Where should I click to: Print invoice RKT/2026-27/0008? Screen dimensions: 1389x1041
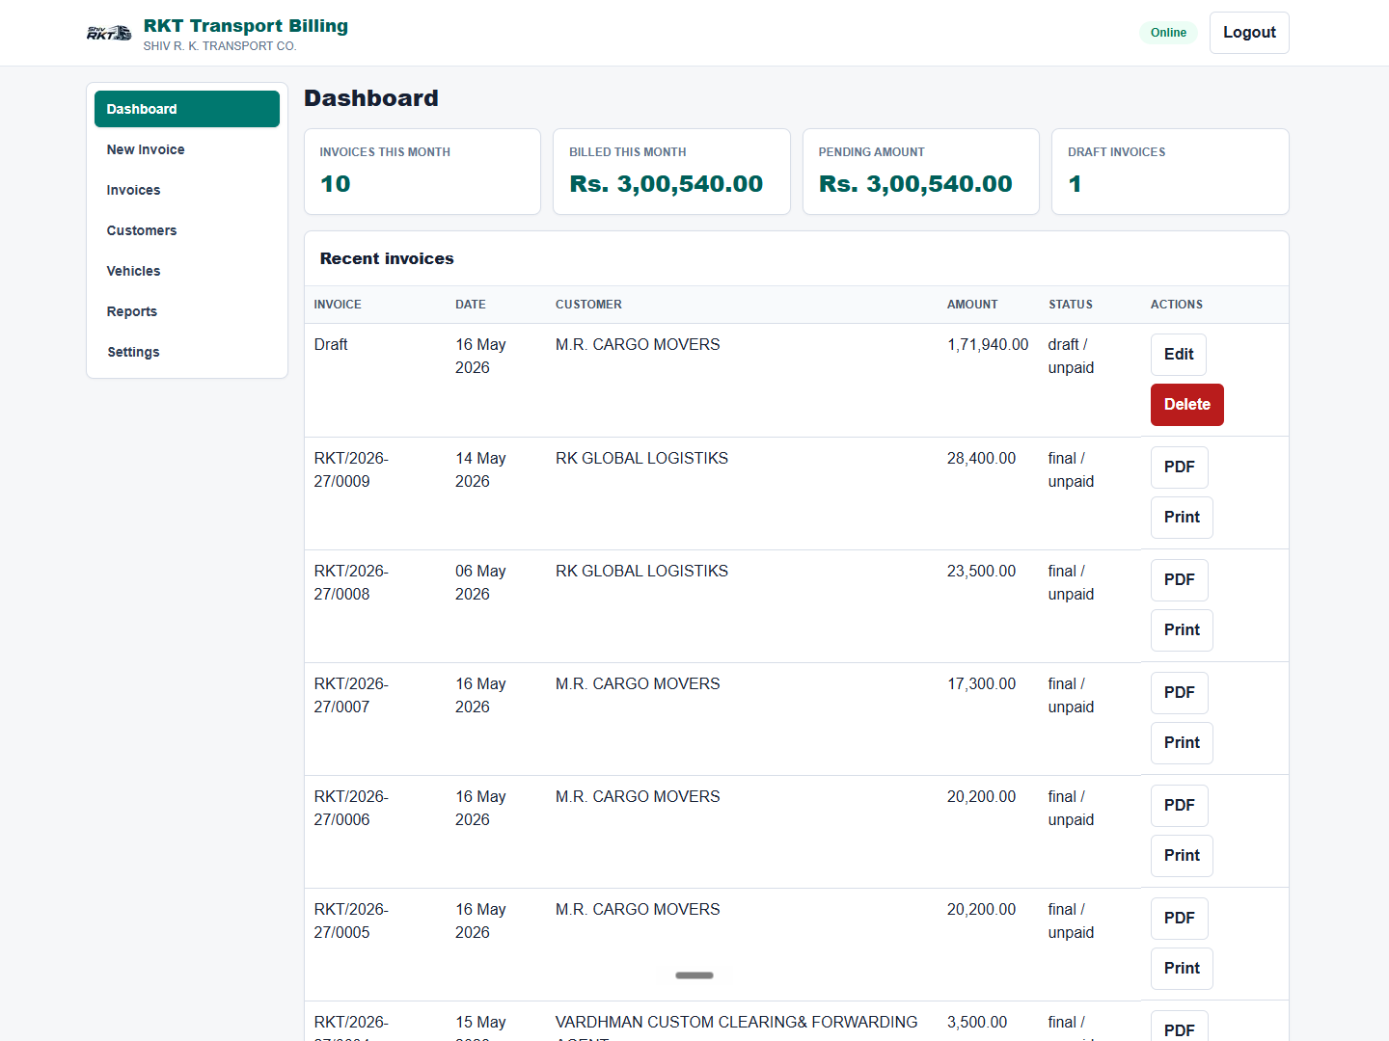tap(1182, 630)
